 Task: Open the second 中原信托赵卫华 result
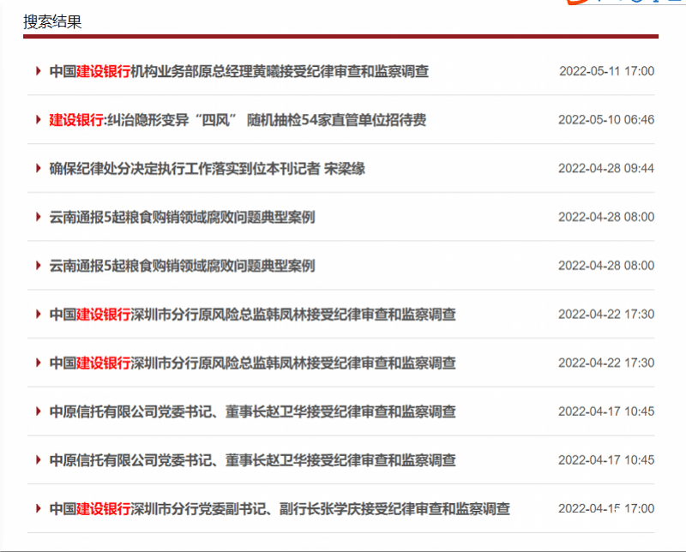point(252,460)
